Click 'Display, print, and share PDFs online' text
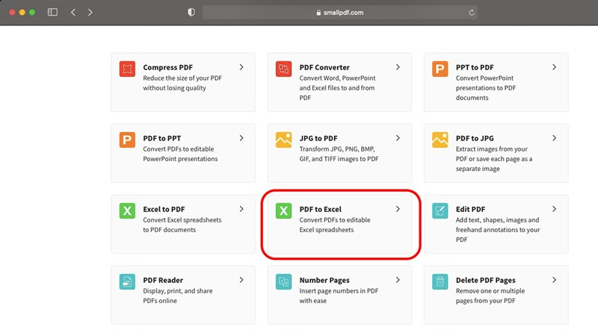The height and width of the screenshot is (336, 598). click(x=178, y=296)
